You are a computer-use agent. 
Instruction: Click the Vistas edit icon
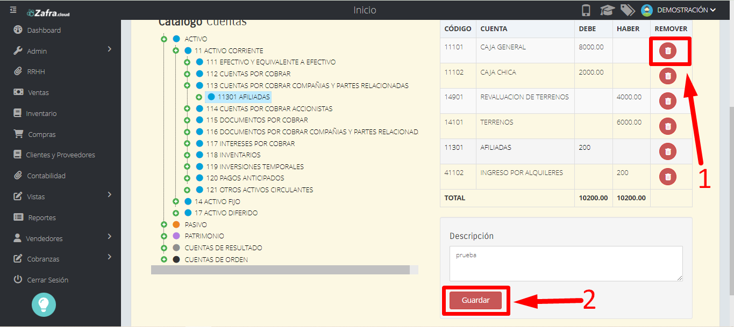pyautogui.click(x=18, y=197)
